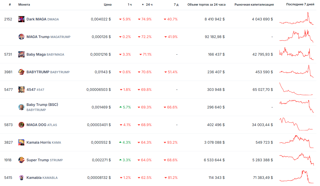Open 4547 7-day sparkline chart
320x186 pixels.
[297, 89]
